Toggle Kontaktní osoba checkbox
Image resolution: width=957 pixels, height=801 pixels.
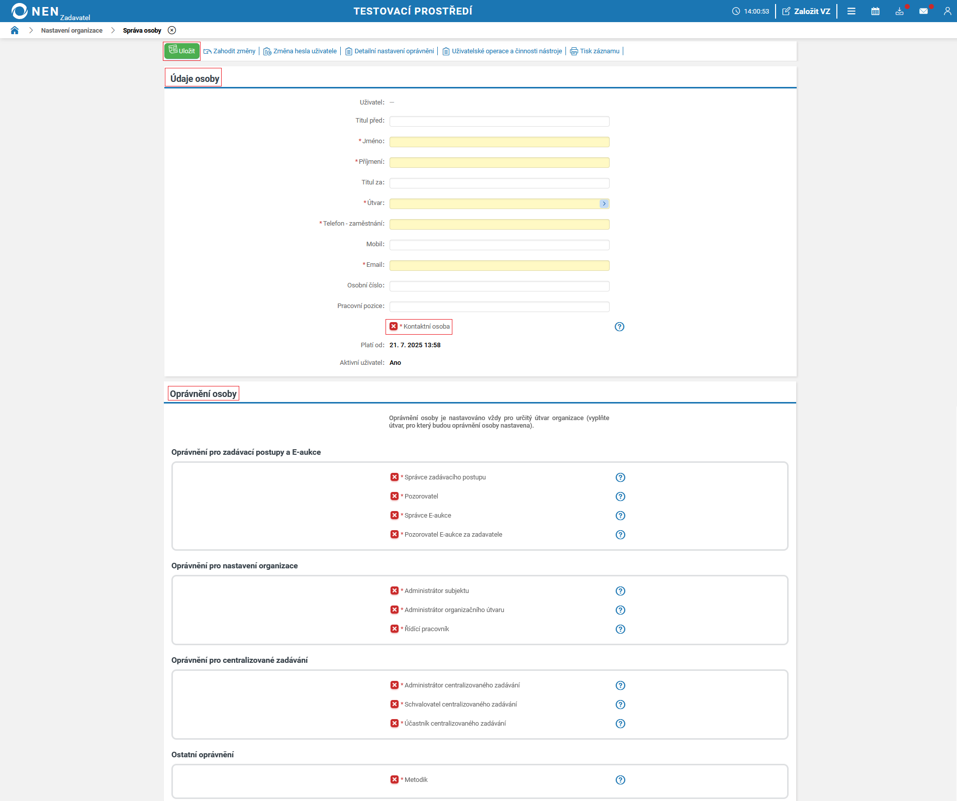coord(394,327)
